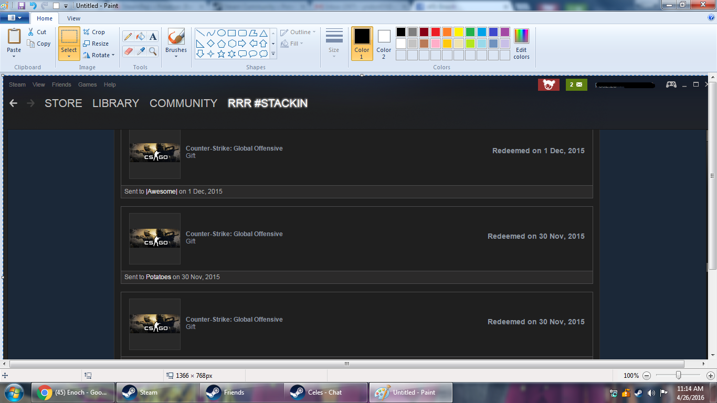This screenshot has width=717, height=403.
Task: Open Chrome from the taskbar
Action: (x=73, y=392)
